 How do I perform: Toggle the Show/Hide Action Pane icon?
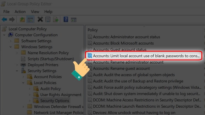[74, 20]
